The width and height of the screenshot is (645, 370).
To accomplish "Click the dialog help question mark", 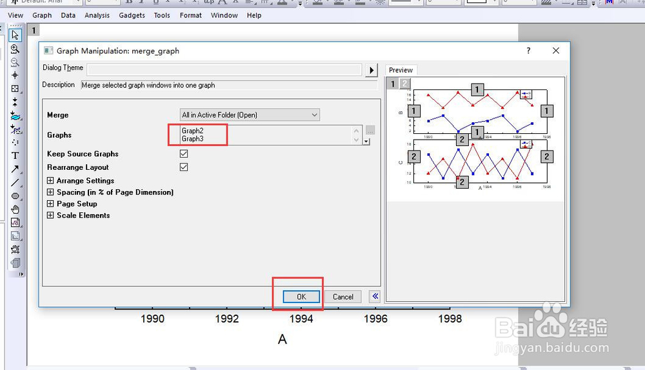I will [x=528, y=50].
